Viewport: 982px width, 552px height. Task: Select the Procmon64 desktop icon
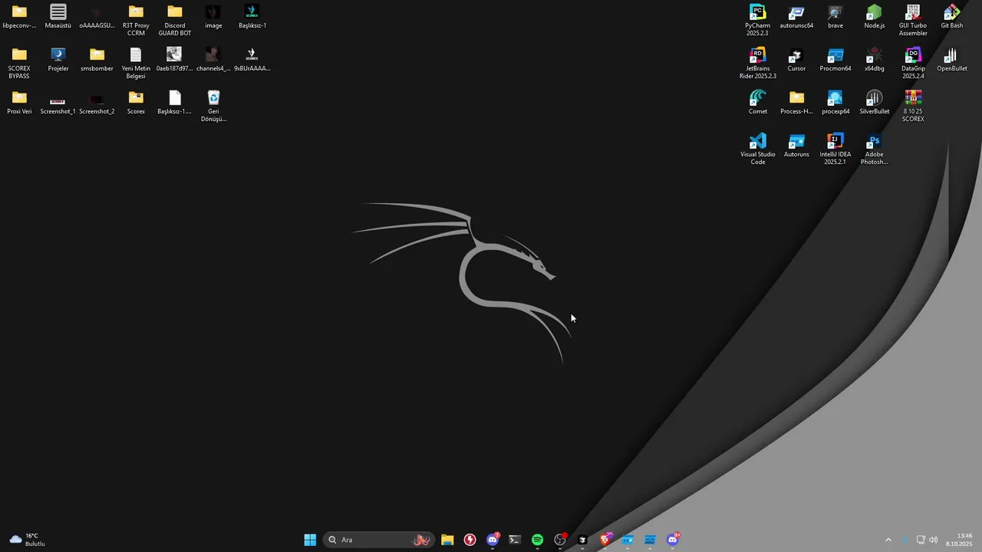pyautogui.click(x=835, y=60)
